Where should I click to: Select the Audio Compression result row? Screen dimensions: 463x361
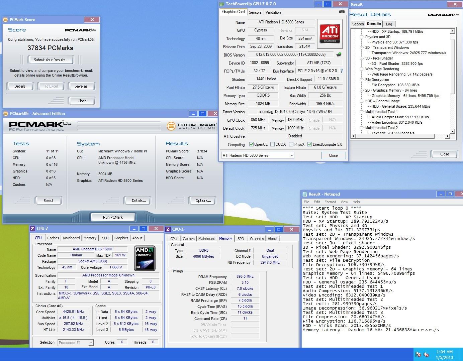[x=400, y=117]
